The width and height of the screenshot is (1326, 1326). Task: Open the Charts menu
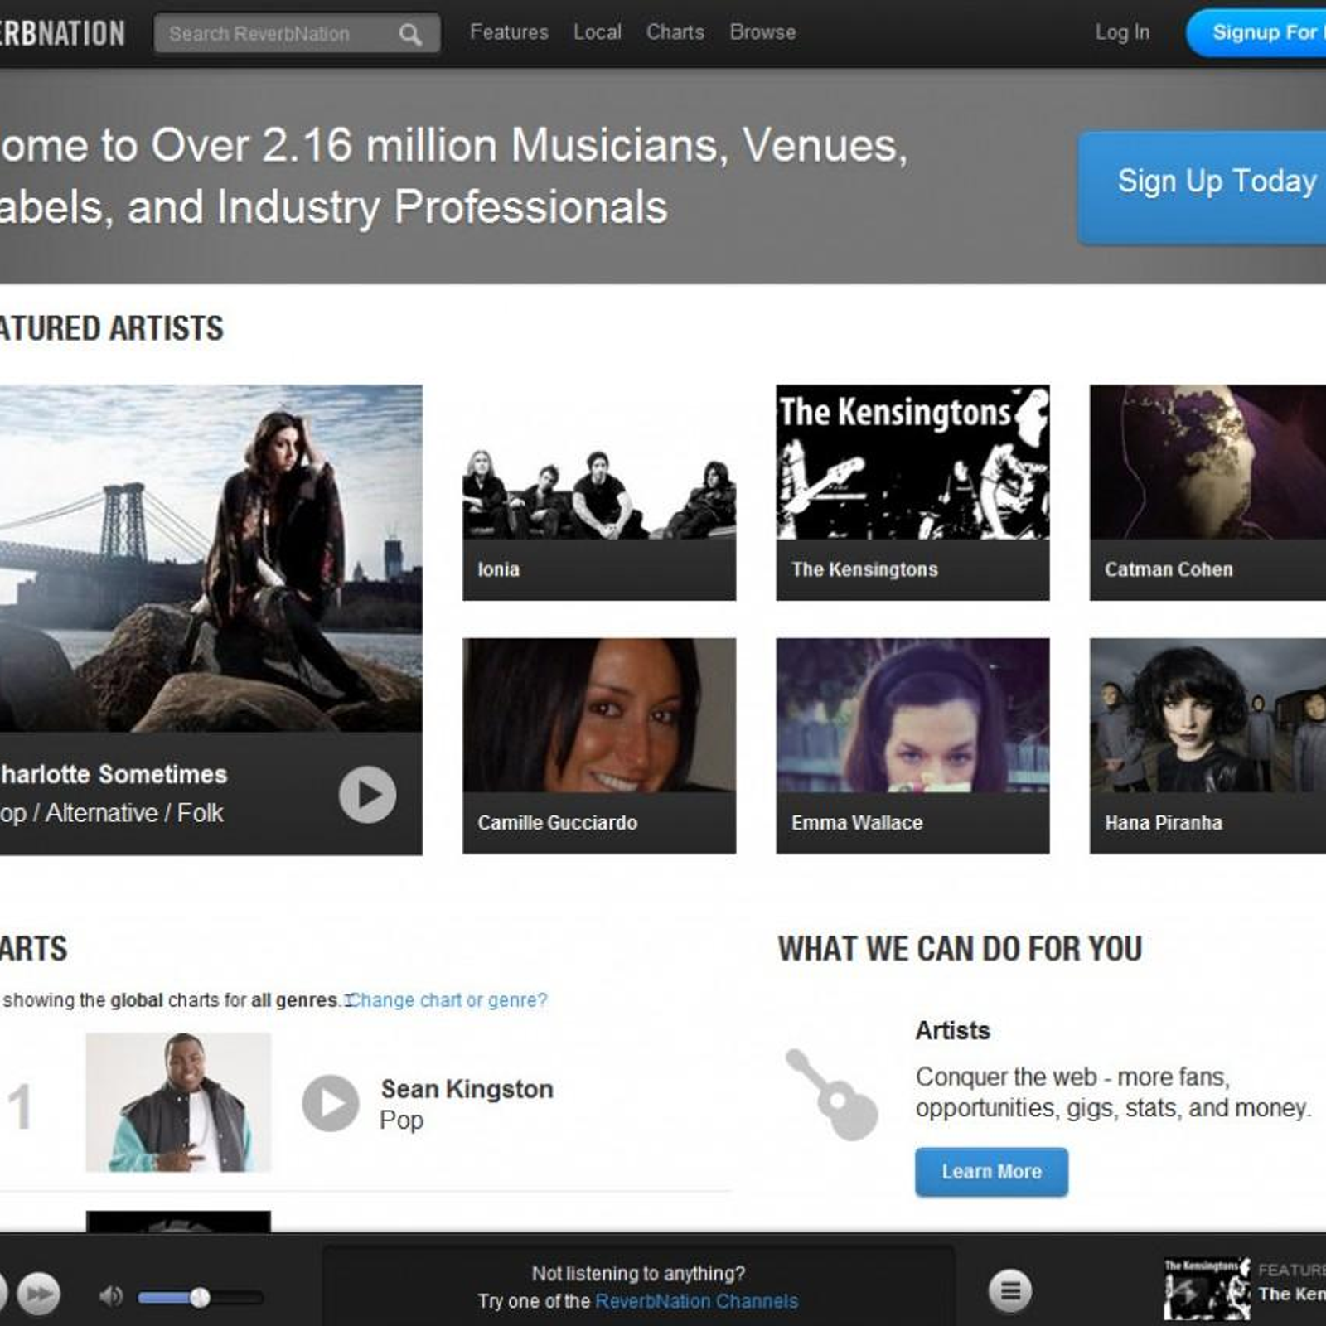click(x=675, y=32)
